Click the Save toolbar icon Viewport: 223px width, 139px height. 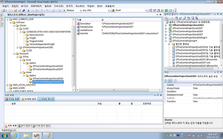[20, 11]
